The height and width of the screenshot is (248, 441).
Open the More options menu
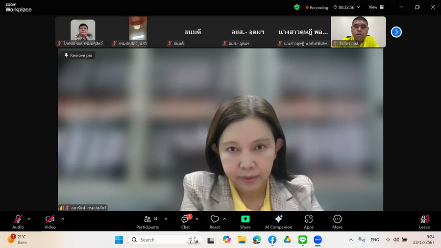point(337,222)
